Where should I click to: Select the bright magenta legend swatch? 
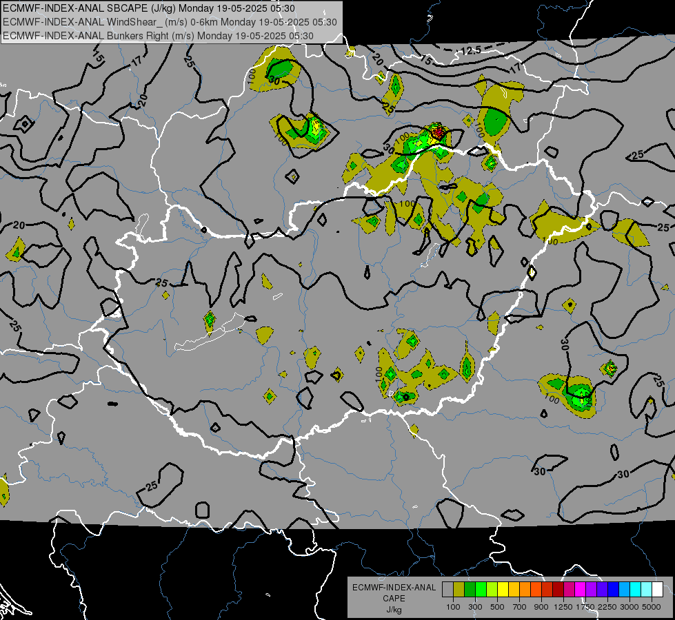[581, 590]
